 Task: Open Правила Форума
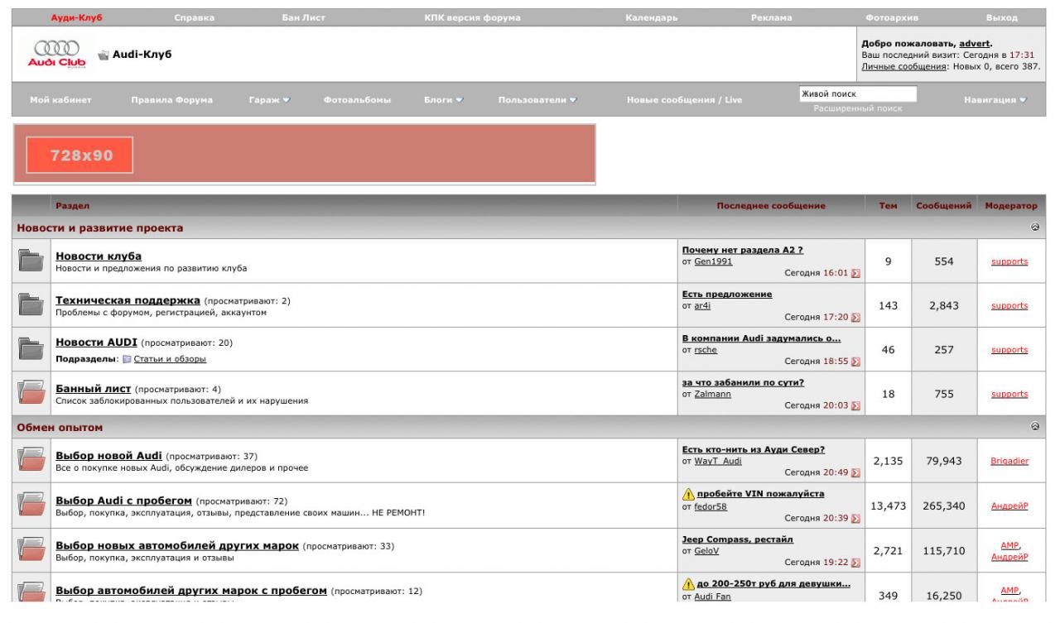click(x=171, y=100)
